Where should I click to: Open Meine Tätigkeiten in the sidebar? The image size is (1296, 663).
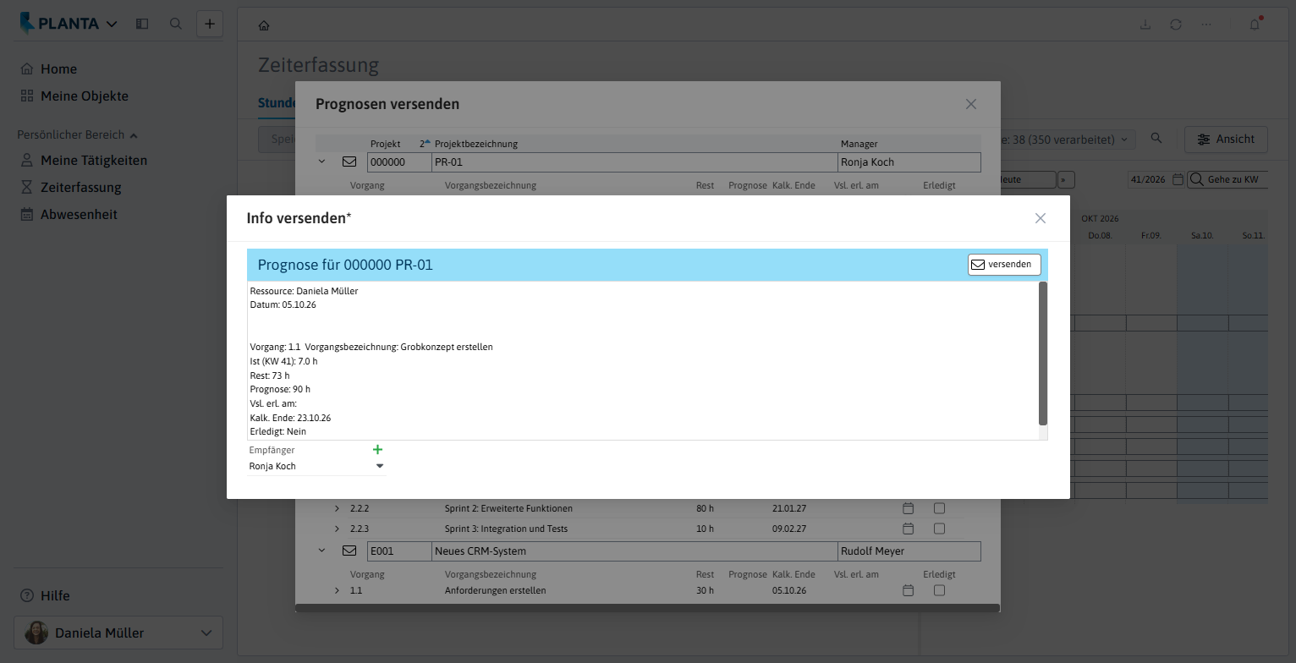pos(84,161)
